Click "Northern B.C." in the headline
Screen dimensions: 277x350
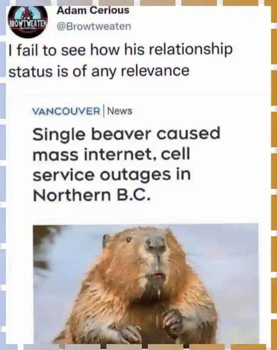(x=90, y=195)
